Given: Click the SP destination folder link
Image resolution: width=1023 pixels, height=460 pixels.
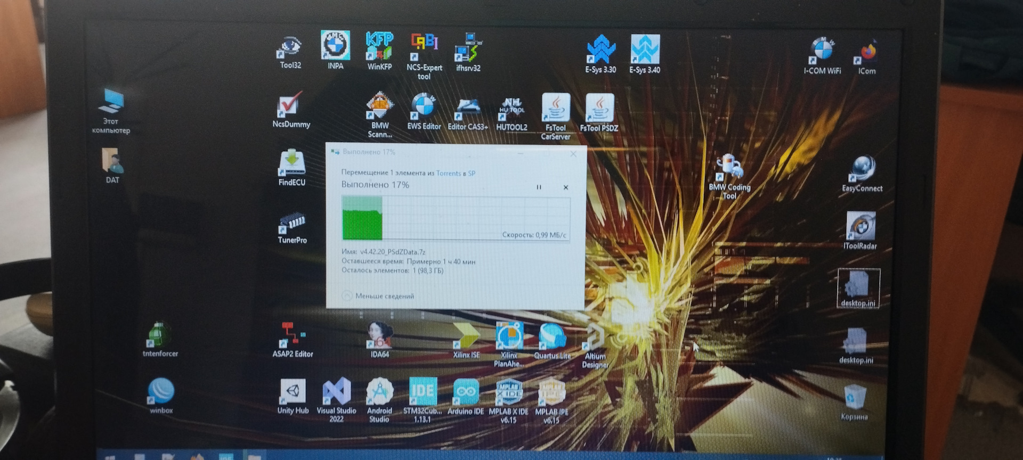Looking at the screenshot, I should (472, 173).
